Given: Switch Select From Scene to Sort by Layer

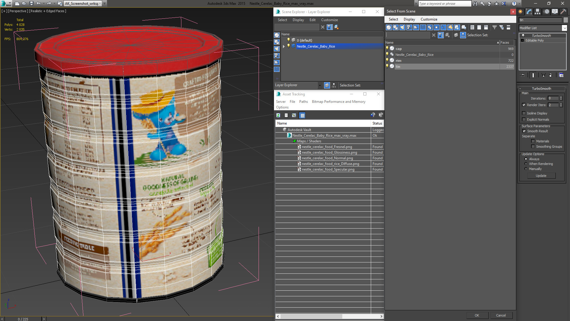Looking at the screenshot, I should (x=456, y=35).
